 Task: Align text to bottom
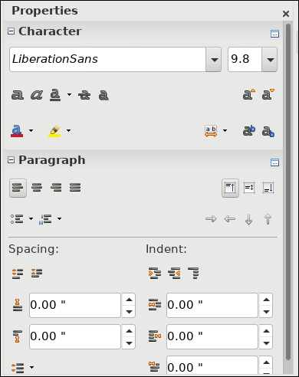[268, 188]
